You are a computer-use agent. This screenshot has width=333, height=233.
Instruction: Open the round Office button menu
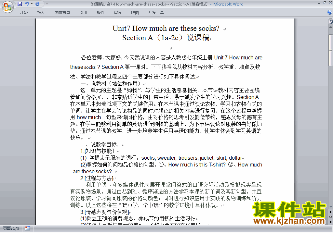point(7,7)
